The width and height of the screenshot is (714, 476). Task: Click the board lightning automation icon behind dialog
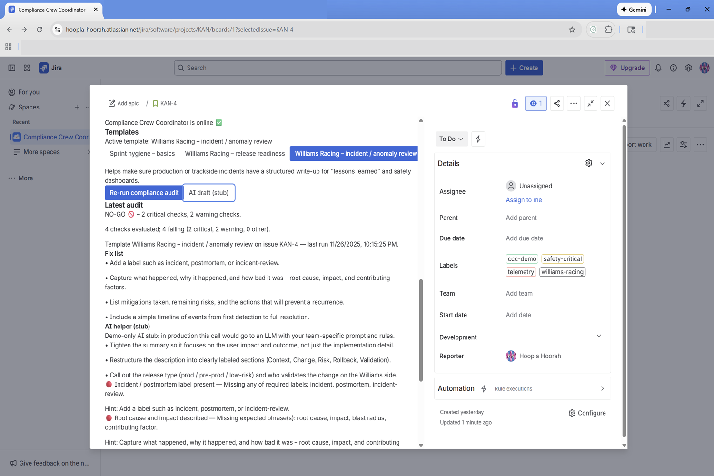(684, 103)
